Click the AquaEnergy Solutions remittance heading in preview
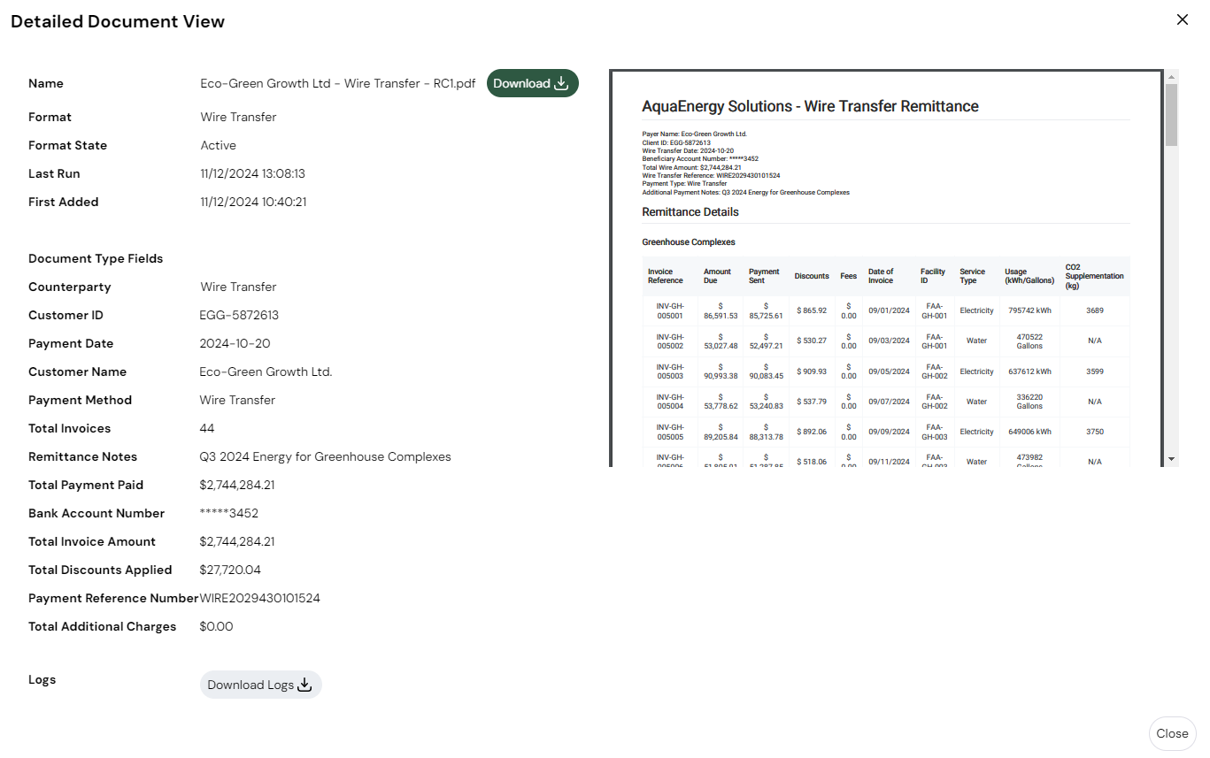Screen dimensions: 1210x758 [810, 106]
